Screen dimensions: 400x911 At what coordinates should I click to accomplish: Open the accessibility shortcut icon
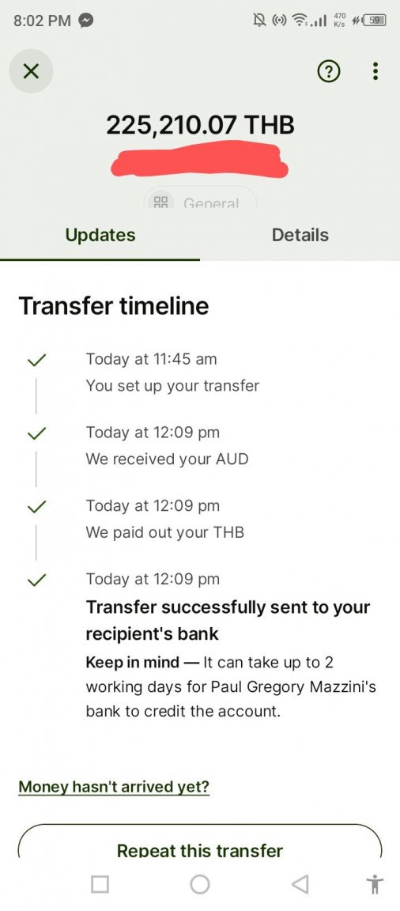coord(375,884)
